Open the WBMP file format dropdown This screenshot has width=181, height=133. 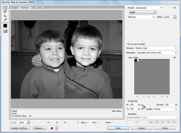(x=142, y=13)
